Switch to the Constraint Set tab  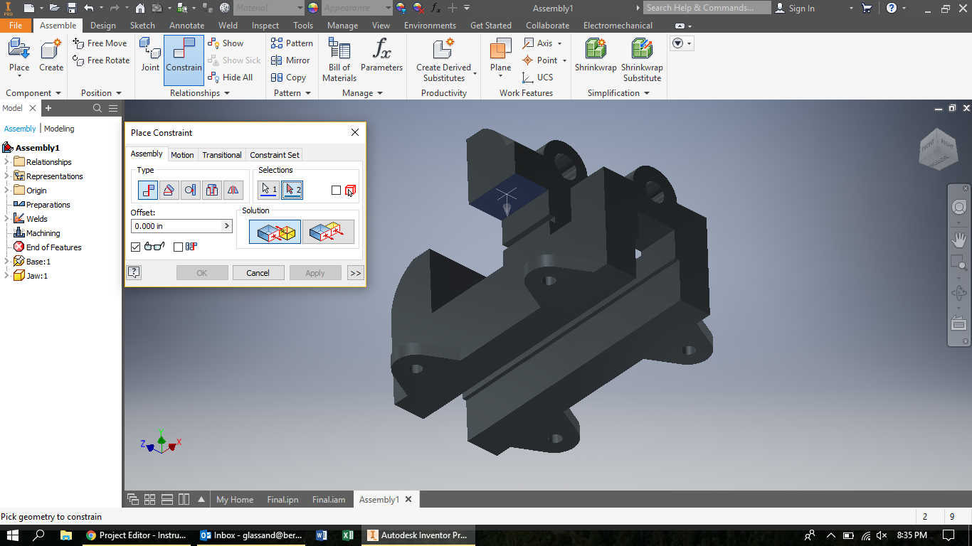(275, 155)
